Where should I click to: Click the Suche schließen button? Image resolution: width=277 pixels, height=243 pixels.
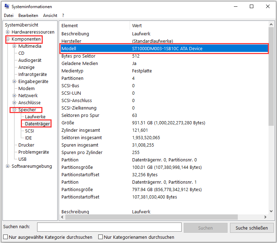click(x=252, y=228)
